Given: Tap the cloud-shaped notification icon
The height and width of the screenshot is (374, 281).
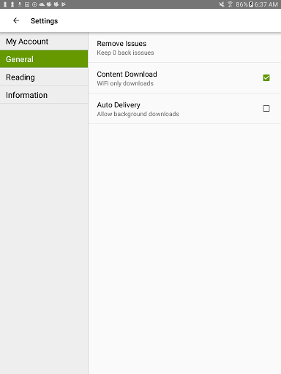Looking at the screenshot, I should 42,4.
